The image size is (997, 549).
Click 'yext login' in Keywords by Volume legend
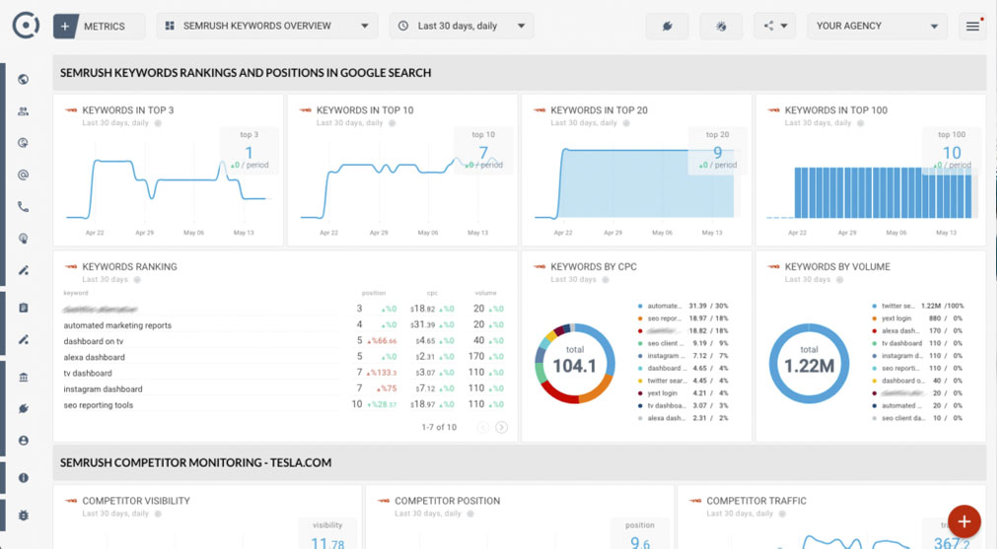(896, 318)
